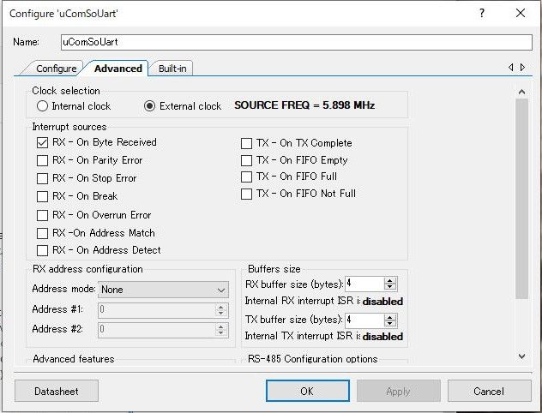Switch to the Configure tab

(56, 69)
